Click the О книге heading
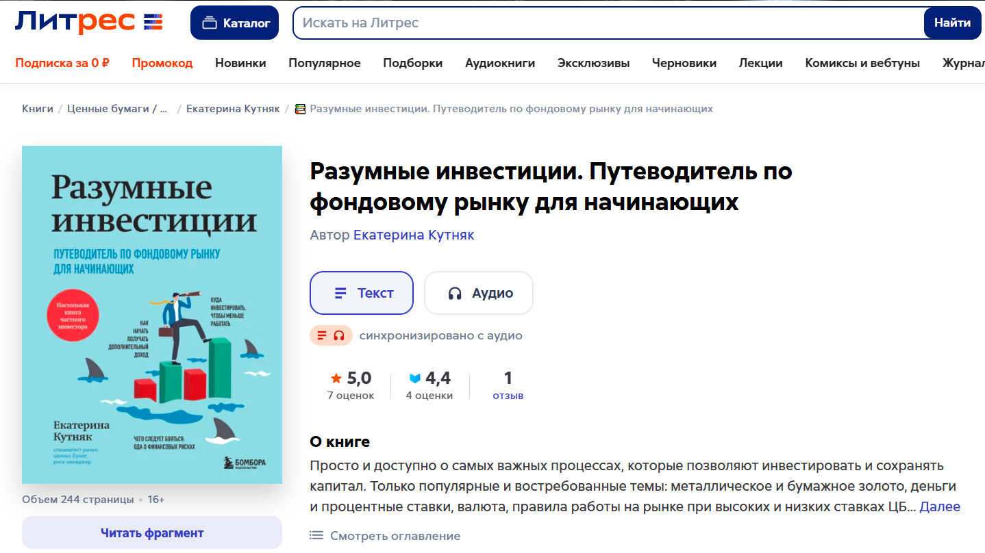The image size is (985, 553). click(340, 441)
